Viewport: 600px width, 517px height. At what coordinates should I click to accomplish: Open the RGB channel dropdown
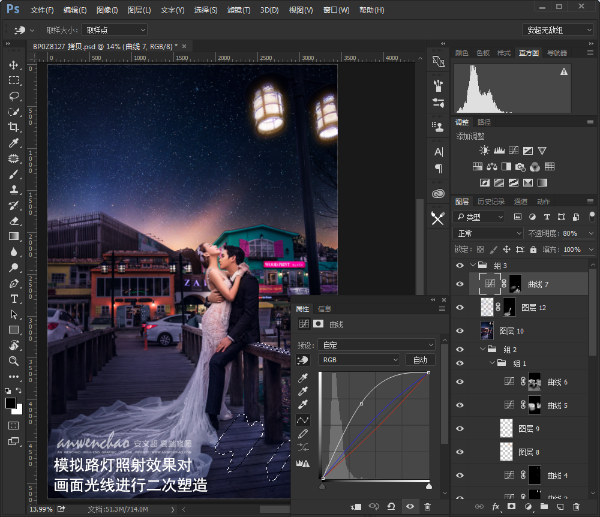359,360
